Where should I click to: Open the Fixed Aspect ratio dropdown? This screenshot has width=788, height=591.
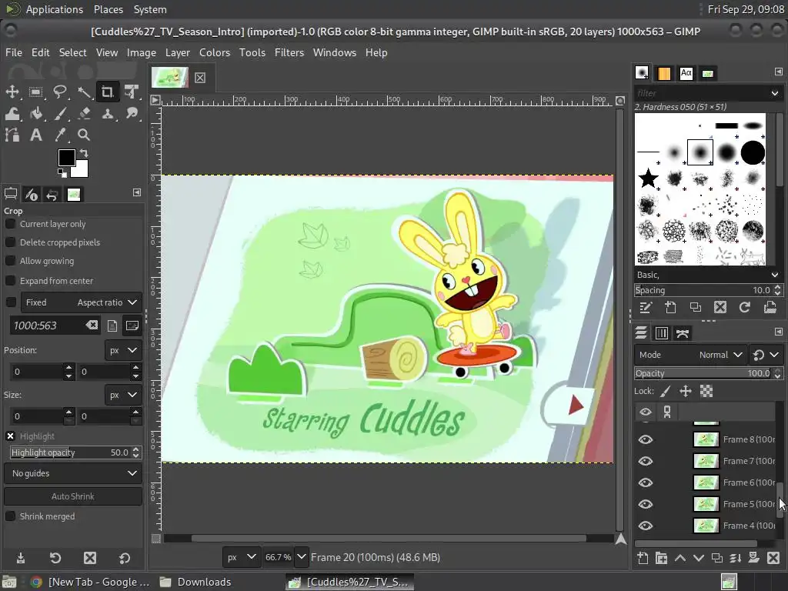click(x=82, y=302)
